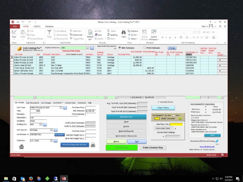Switch to the Database ribbon tab
The width and height of the screenshot is (243, 182).
(50, 26)
